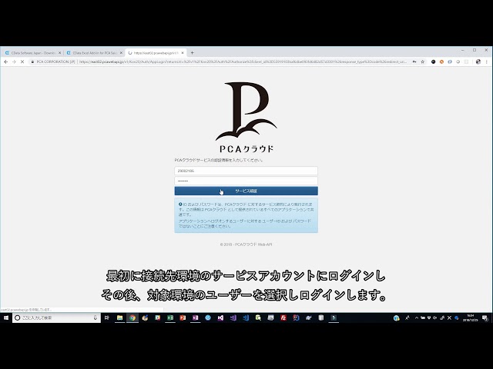Open FileZilla from the taskbar
This screenshot has width=493, height=369.
tap(283, 317)
